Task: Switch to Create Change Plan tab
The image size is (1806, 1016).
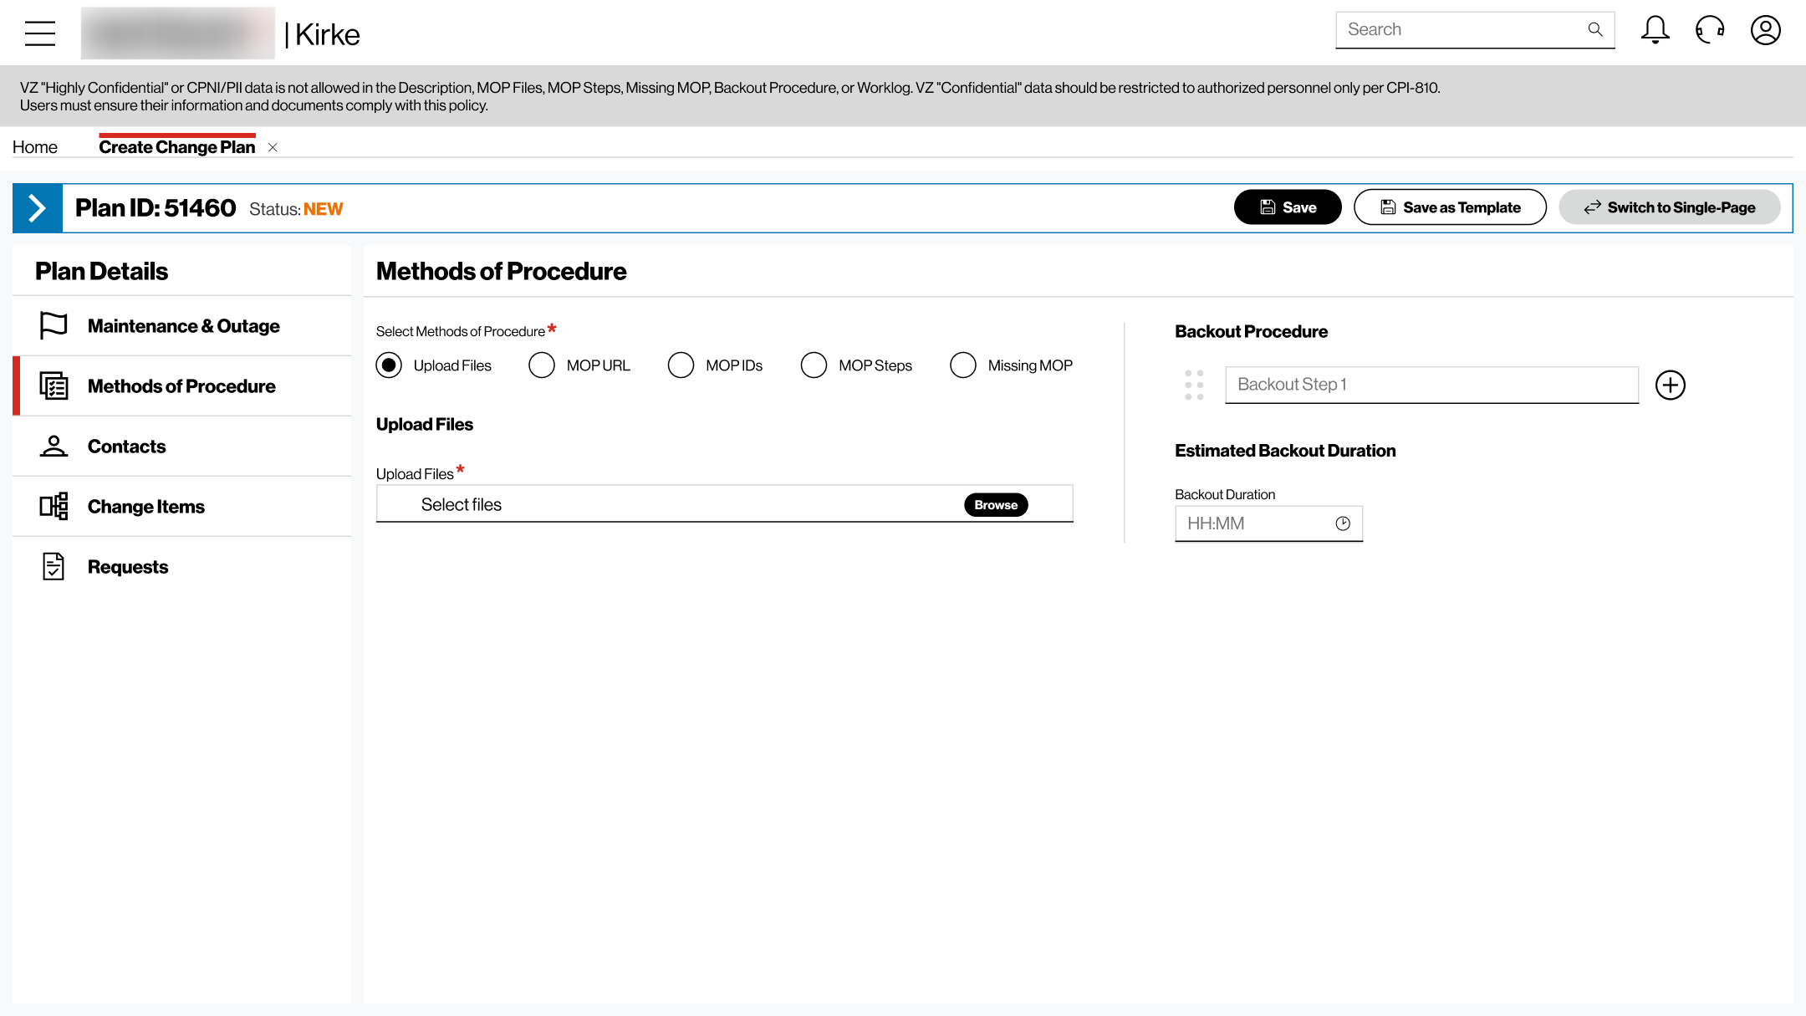Action: click(x=177, y=147)
